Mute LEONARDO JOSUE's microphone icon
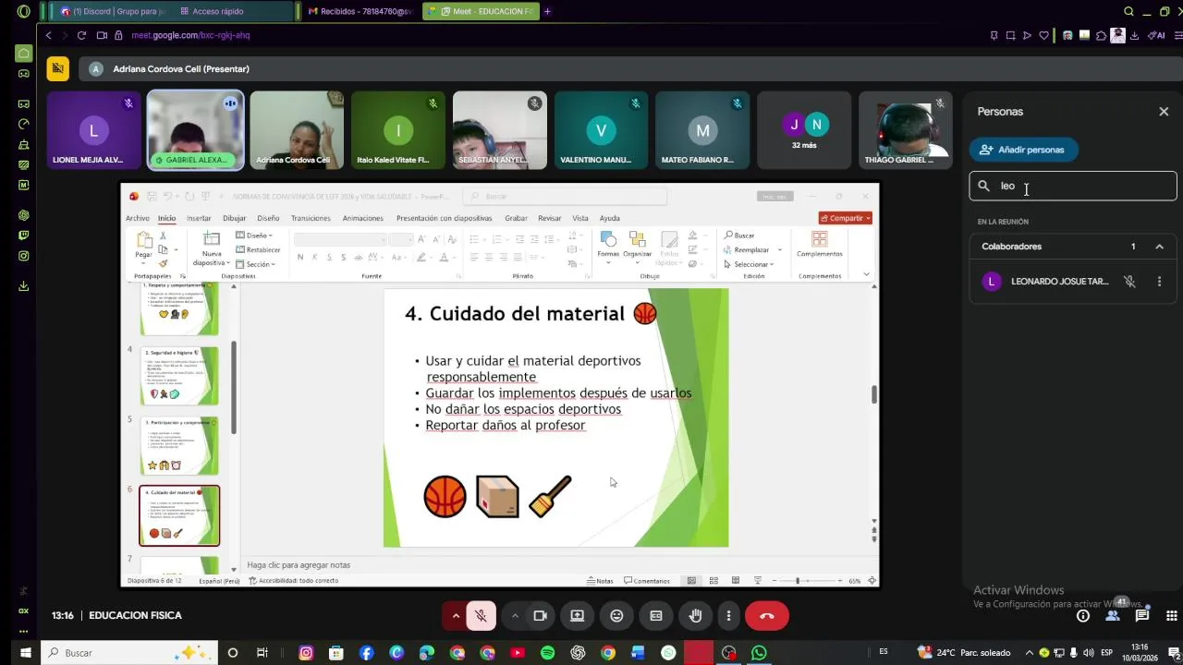Screen dimensions: 1183x665 pyautogui.click(x=1129, y=282)
